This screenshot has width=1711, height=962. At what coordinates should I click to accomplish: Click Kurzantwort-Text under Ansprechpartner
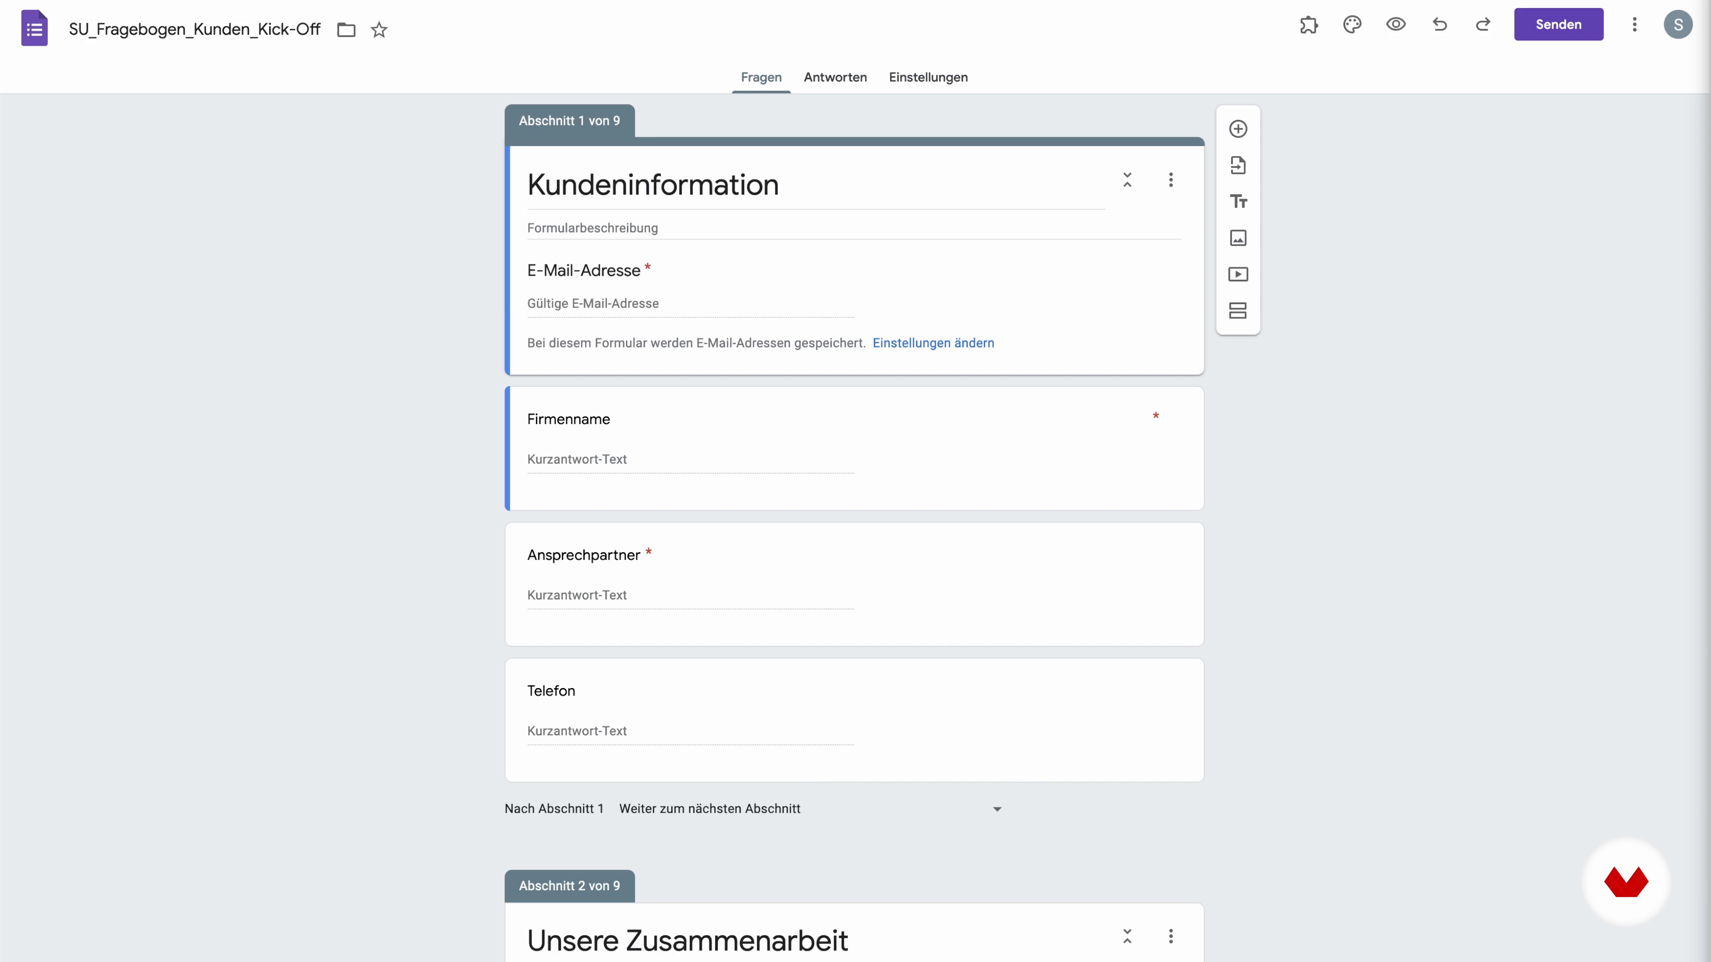(x=691, y=595)
